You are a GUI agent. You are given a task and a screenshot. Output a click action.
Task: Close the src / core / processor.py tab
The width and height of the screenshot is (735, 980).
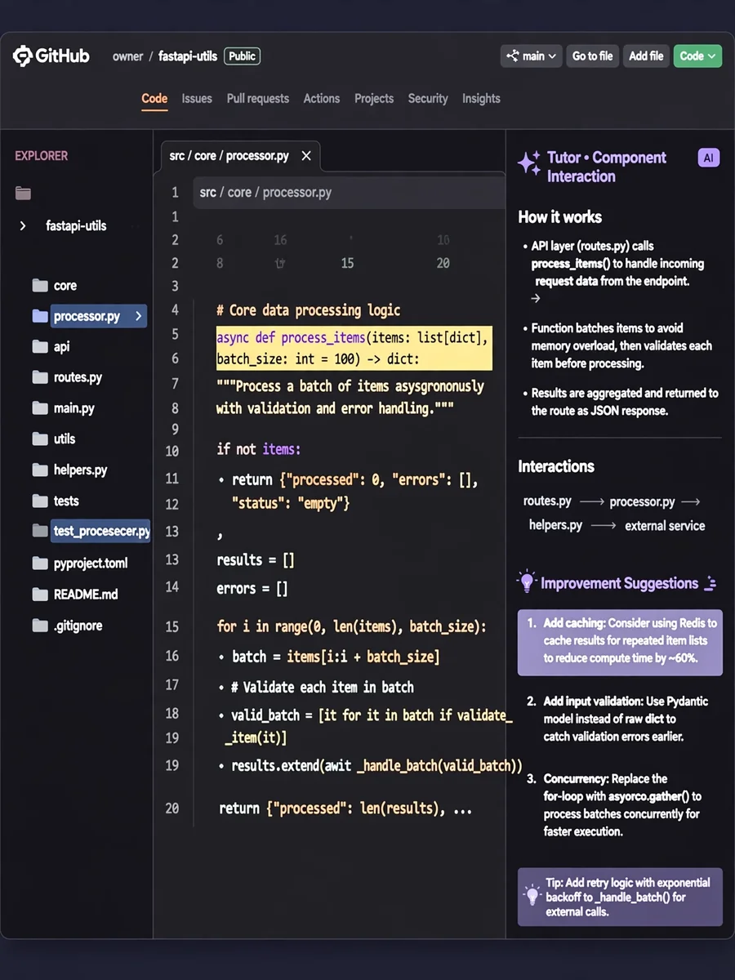click(306, 155)
